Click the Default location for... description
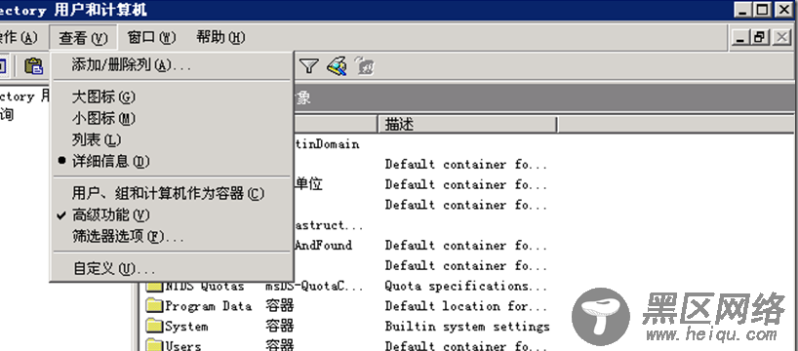The image size is (798, 351). point(465,307)
